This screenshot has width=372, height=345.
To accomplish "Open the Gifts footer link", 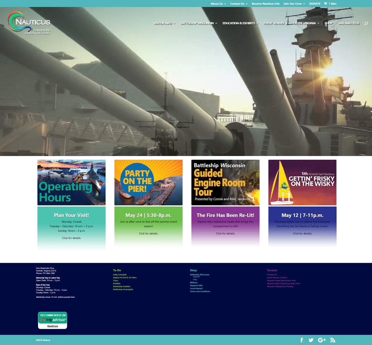I will pos(195,280).
